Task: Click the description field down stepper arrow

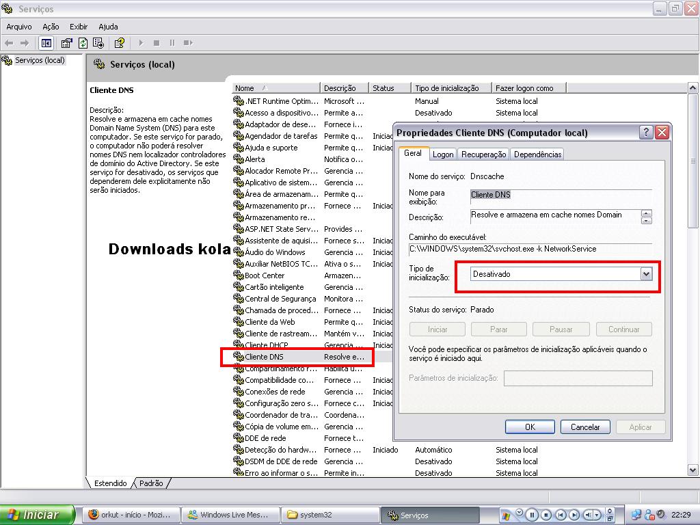Action: (647, 221)
